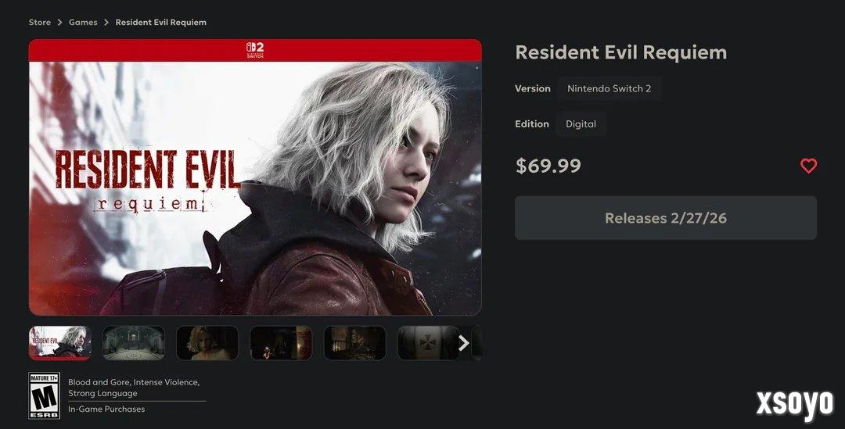
Task: Select the second thumbnail showing the hall interior
Action: tap(134, 343)
